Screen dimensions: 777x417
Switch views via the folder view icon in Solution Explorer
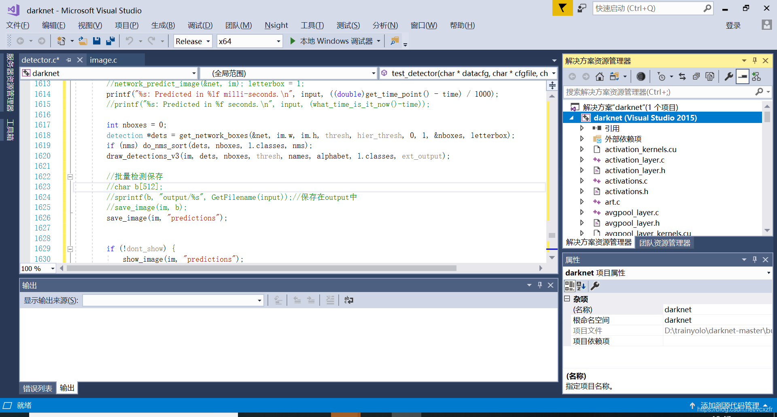pos(614,76)
